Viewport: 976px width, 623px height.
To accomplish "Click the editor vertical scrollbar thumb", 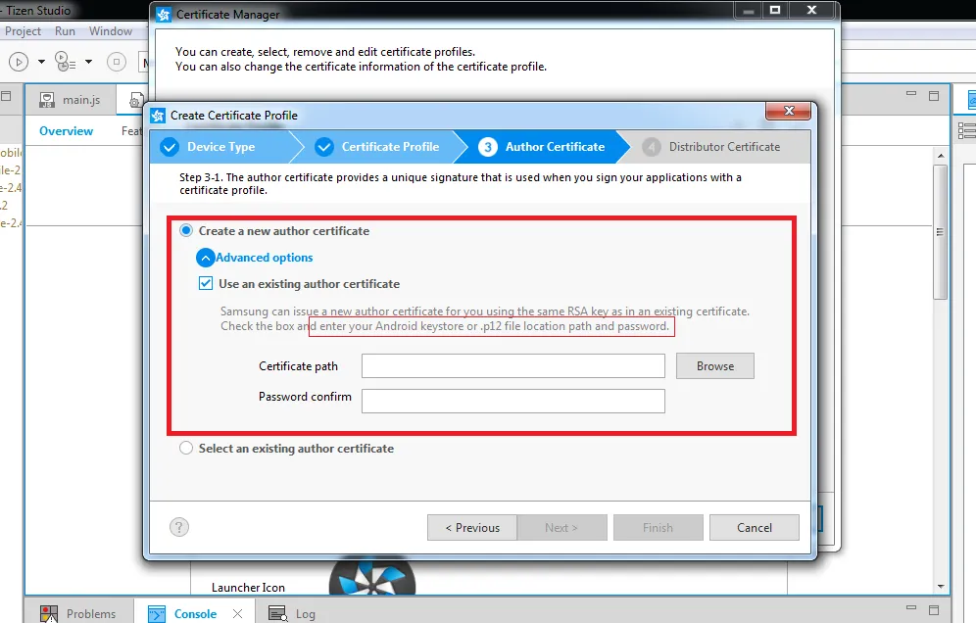I will point(940,231).
